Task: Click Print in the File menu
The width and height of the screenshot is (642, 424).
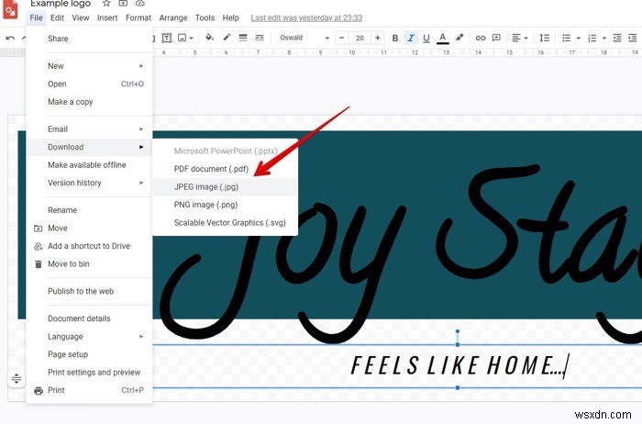Action: [x=89, y=390]
